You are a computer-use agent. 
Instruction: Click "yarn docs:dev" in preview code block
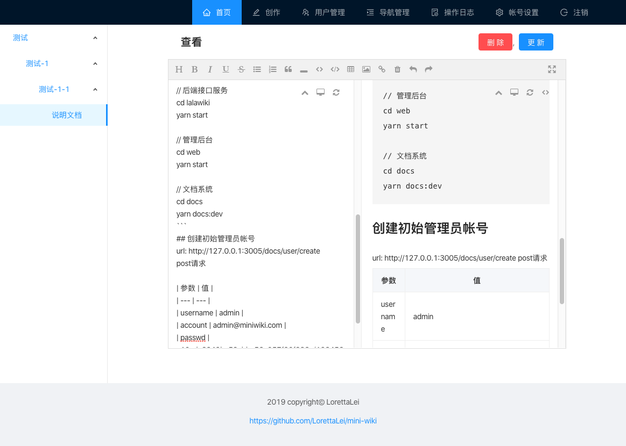pos(412,186)
